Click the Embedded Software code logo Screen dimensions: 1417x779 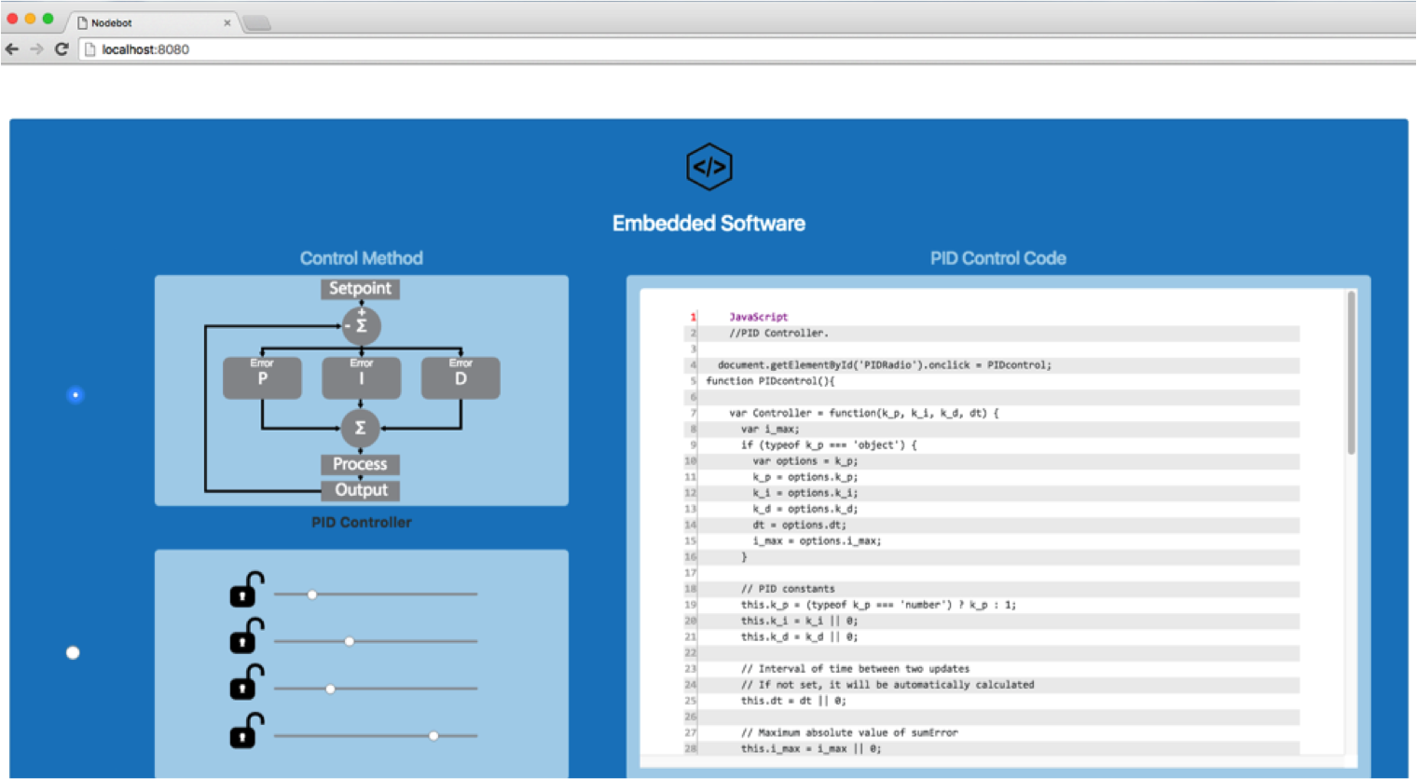click(x=708, y=167)
